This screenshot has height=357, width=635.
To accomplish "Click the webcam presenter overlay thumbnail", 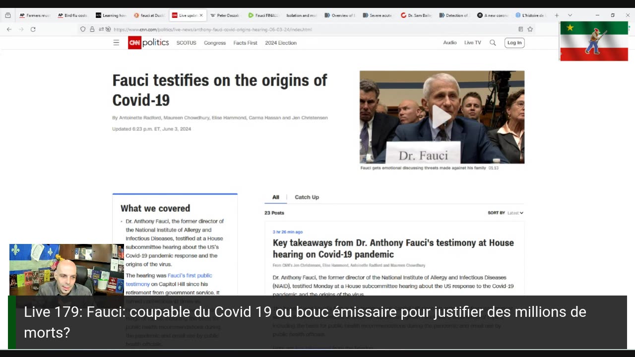I will click(x=66, y=270).
